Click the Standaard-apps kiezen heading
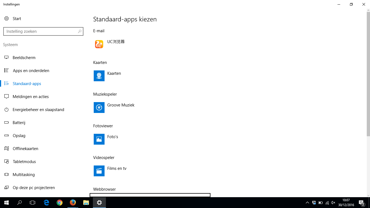The image size is (370, 208). [125, 19]
